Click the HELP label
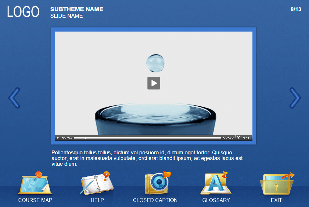 (x=97, y=200)
